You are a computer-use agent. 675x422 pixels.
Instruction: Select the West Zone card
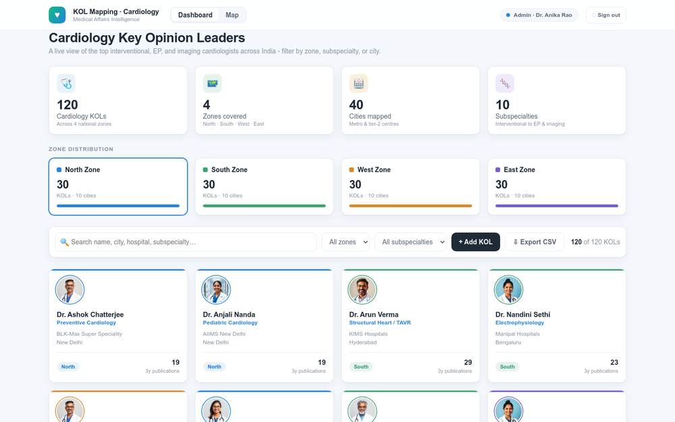(x=410, y=186)
